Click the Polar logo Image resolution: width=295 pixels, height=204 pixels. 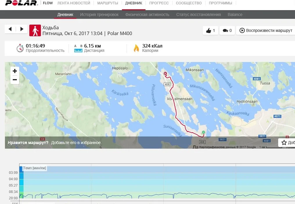tap(21, 3)
